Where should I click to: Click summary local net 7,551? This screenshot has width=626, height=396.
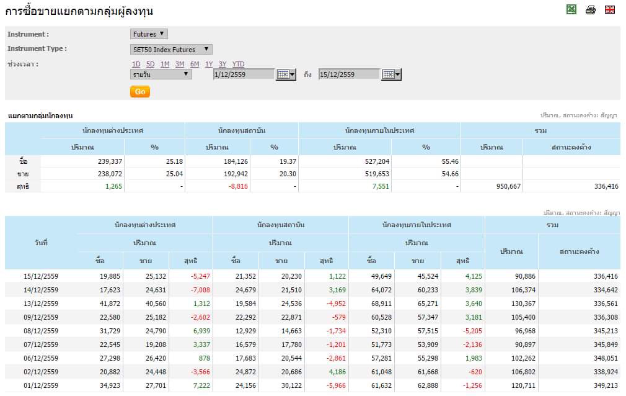pyautogui.click(x=381, y=186)
